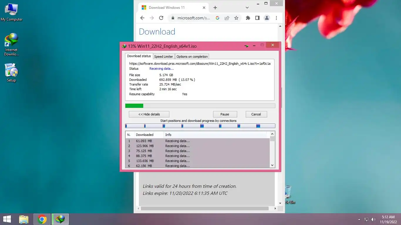Switch to Speed Limiter tab
Image resolution: width=401 pixels, height=225 pixels.
coord(164,57)
